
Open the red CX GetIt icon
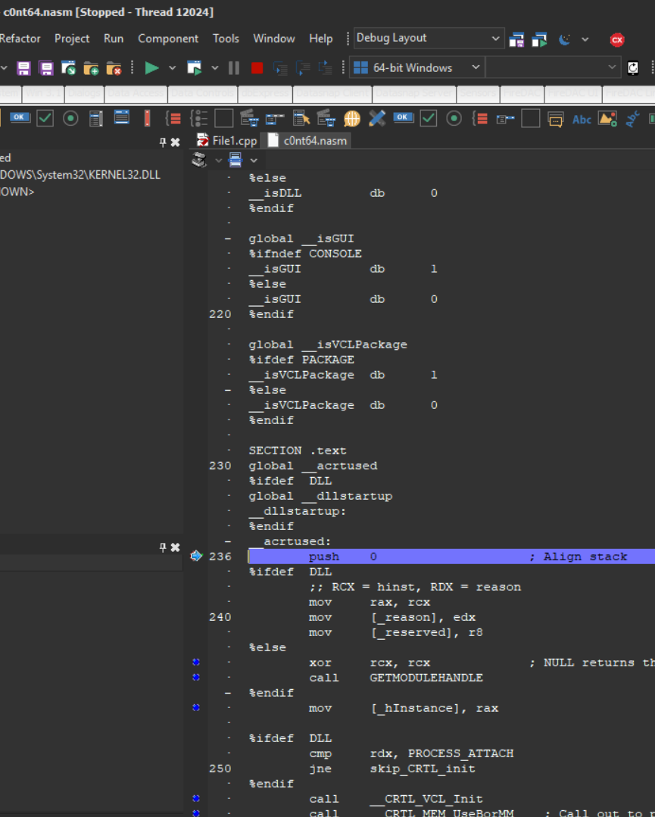(x=617, y=39)
